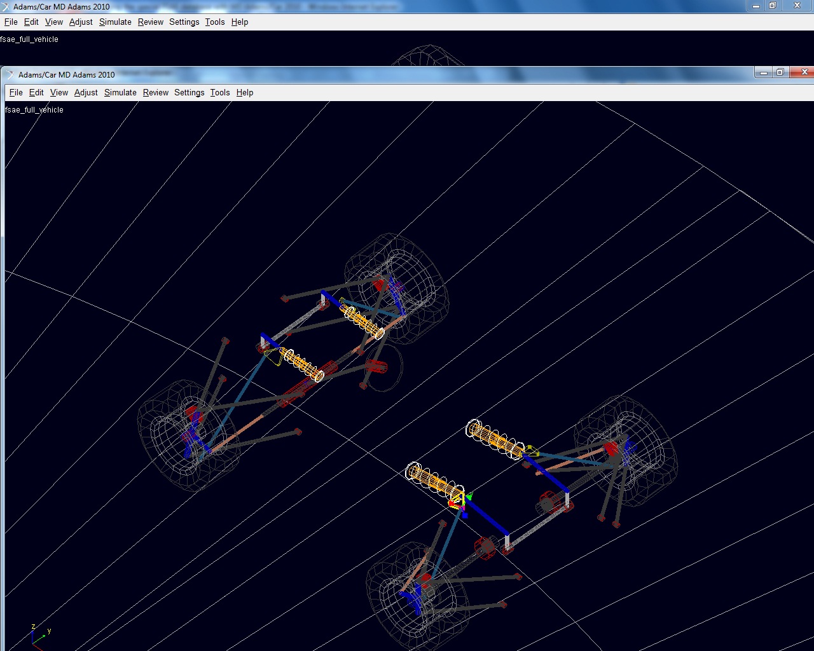Click the Adams/Car icon in the background window title bar
Viewport: 814px width, 651px height.
point(6,7)
